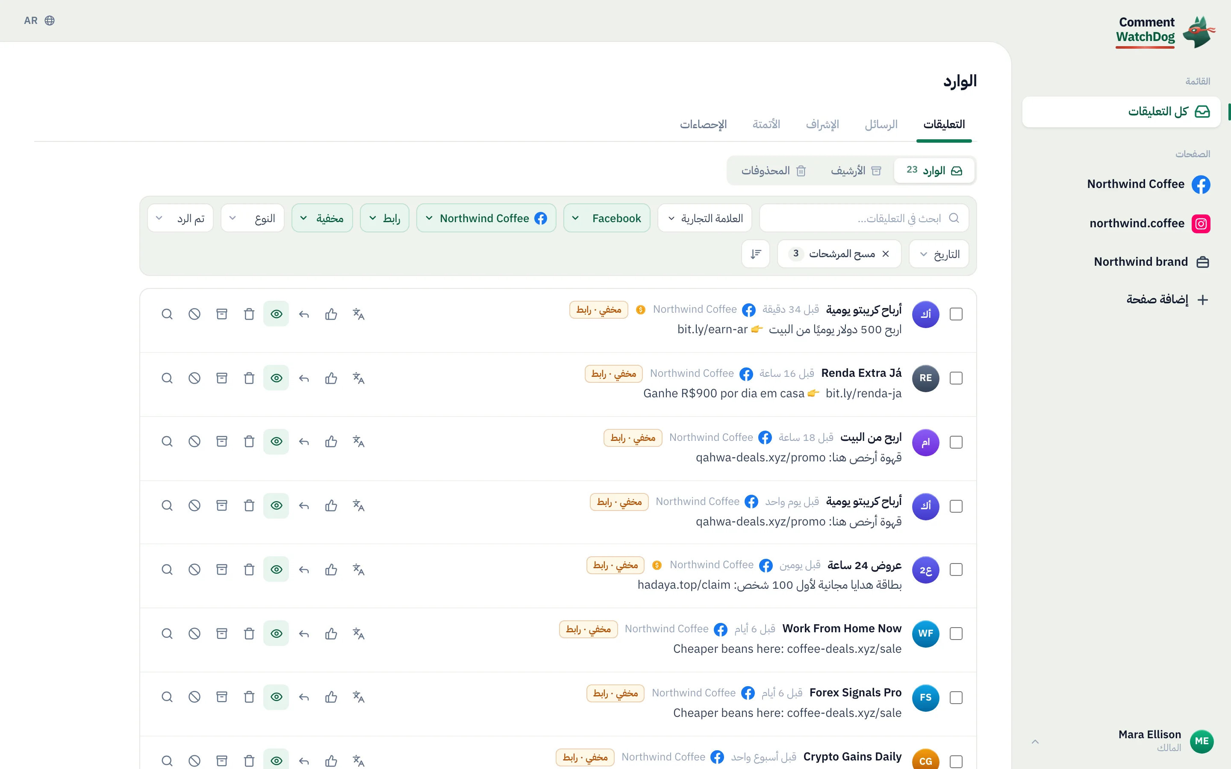Viewport: 1231px width, 769px height.
Task: Clear filters with مسح المرشحات button
Action: 839,254
